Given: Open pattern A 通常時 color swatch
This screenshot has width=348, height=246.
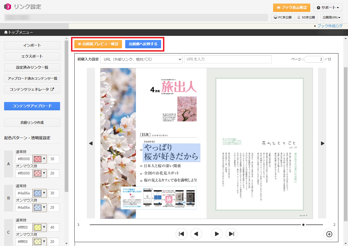Looking at the screenshot, I should (x=39, y=159).
